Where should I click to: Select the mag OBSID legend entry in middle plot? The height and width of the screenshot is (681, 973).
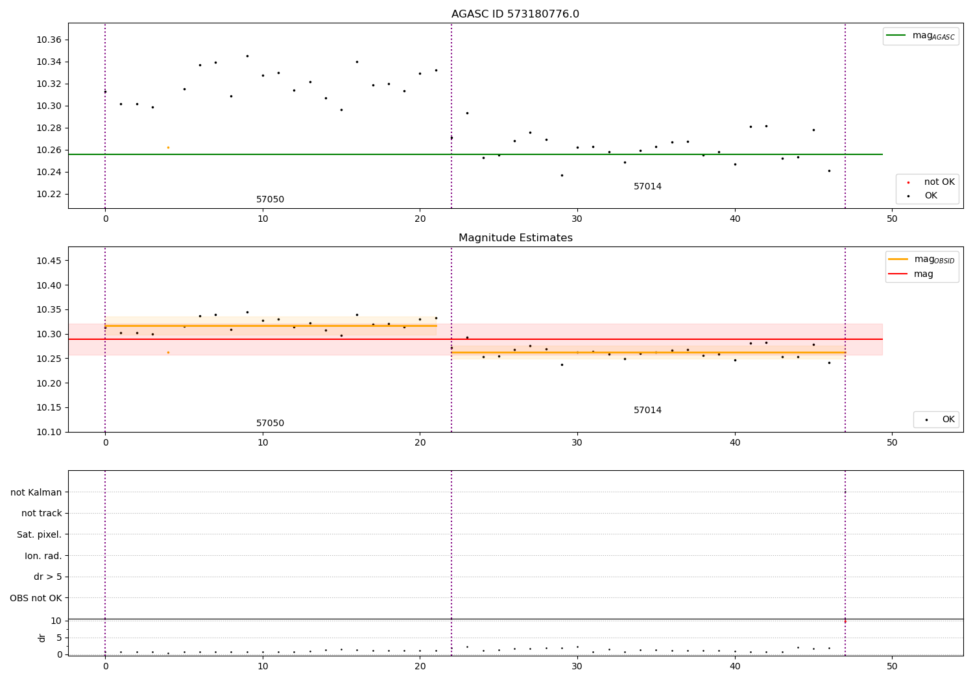click(x=922, y=259)
